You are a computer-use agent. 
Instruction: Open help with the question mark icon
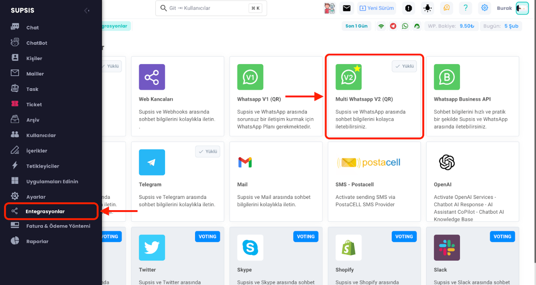[x=466, y=8]
